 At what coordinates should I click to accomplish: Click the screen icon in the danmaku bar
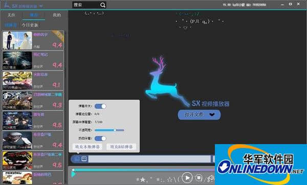[84, 158]
